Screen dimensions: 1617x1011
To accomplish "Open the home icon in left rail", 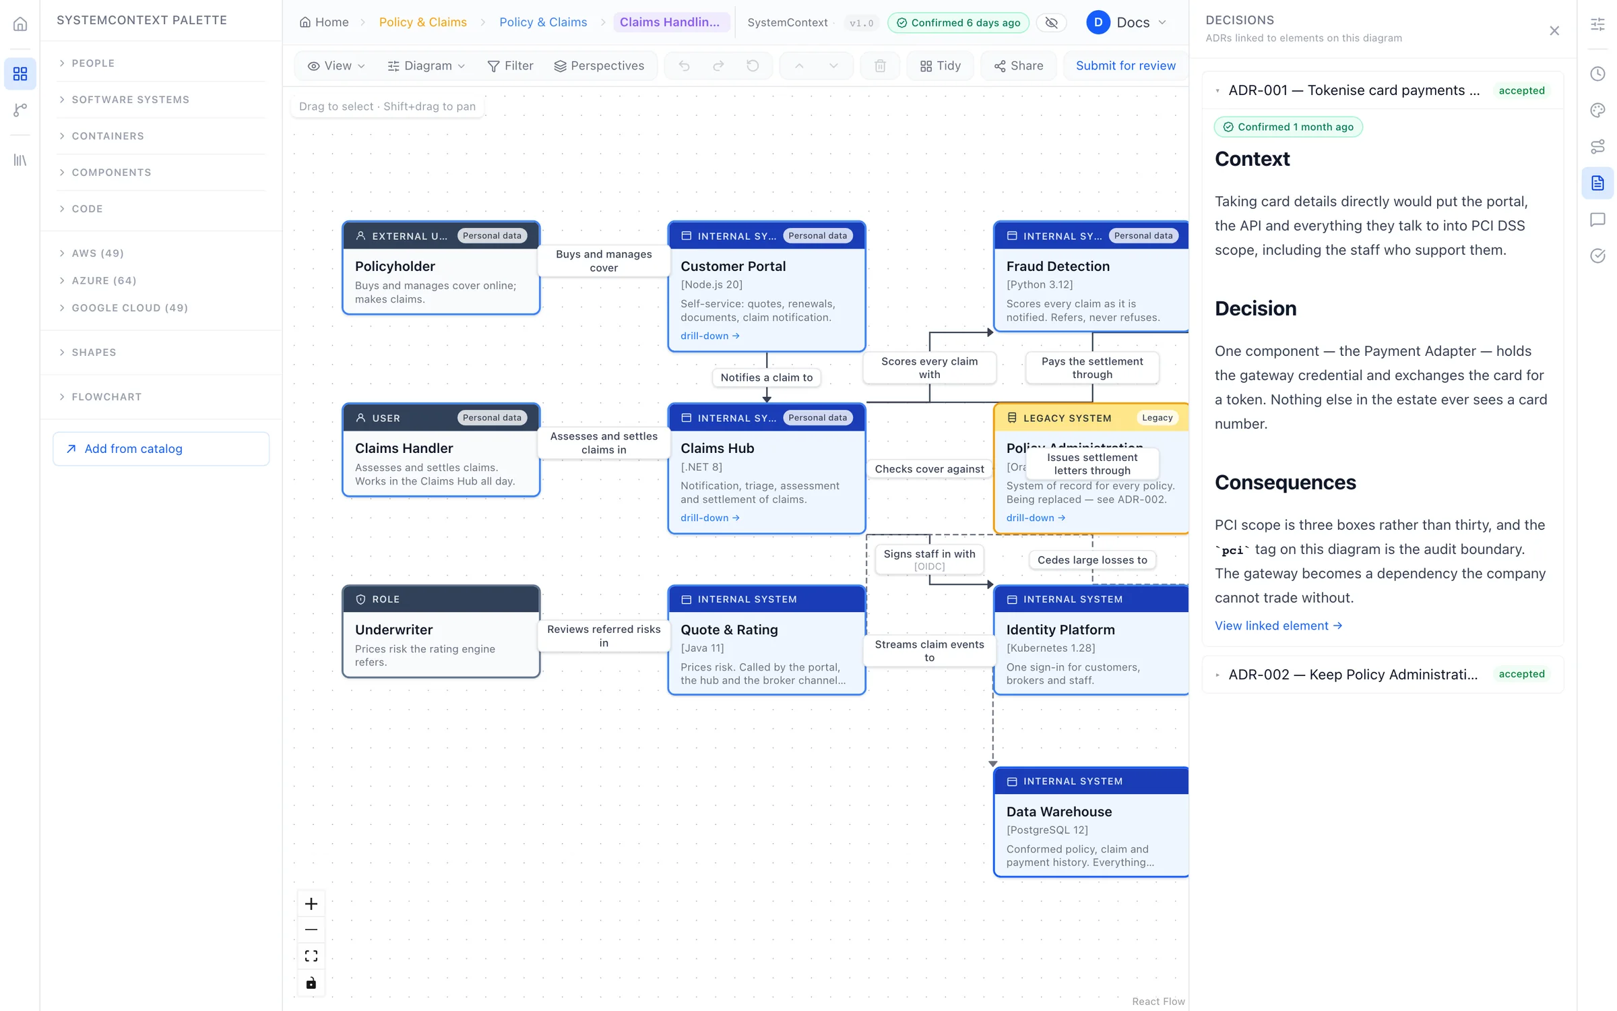I will [20, 24].
